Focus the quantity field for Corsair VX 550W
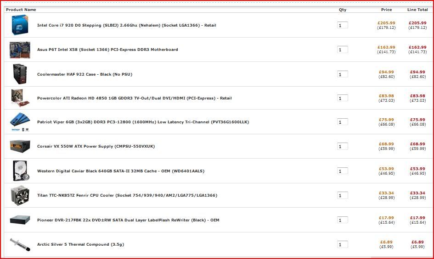 point(343,146)
